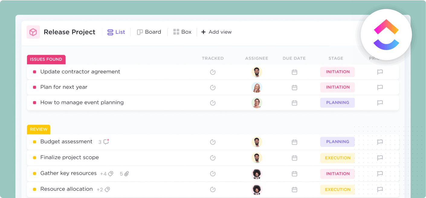Open the ClickUp logo badge
The width and height of the screenshot is (426, 198).
[x=386, y=34]
